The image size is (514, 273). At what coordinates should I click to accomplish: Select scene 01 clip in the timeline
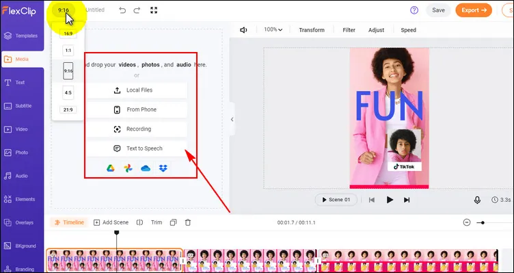114,260
